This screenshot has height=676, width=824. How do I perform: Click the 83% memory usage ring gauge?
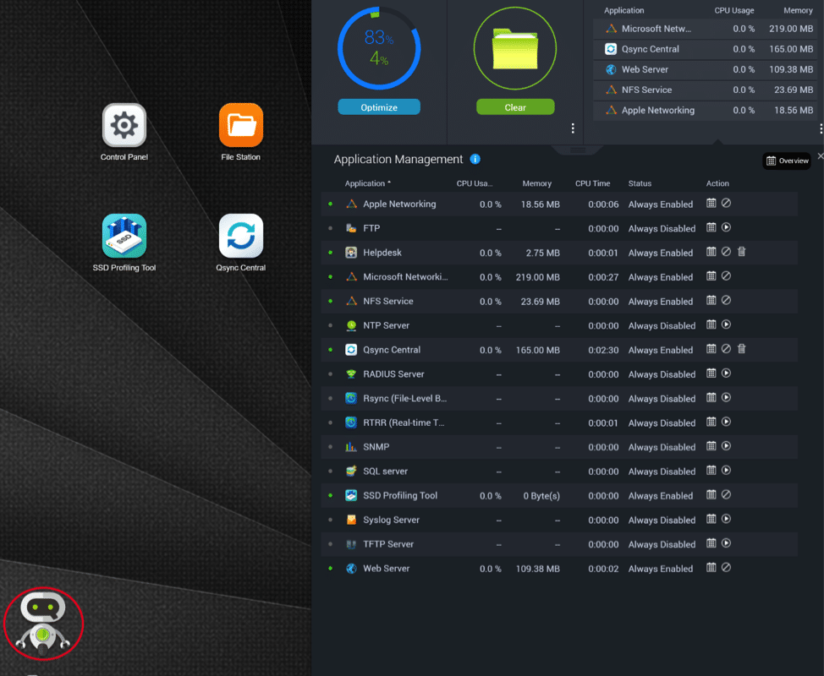(379, 48)
